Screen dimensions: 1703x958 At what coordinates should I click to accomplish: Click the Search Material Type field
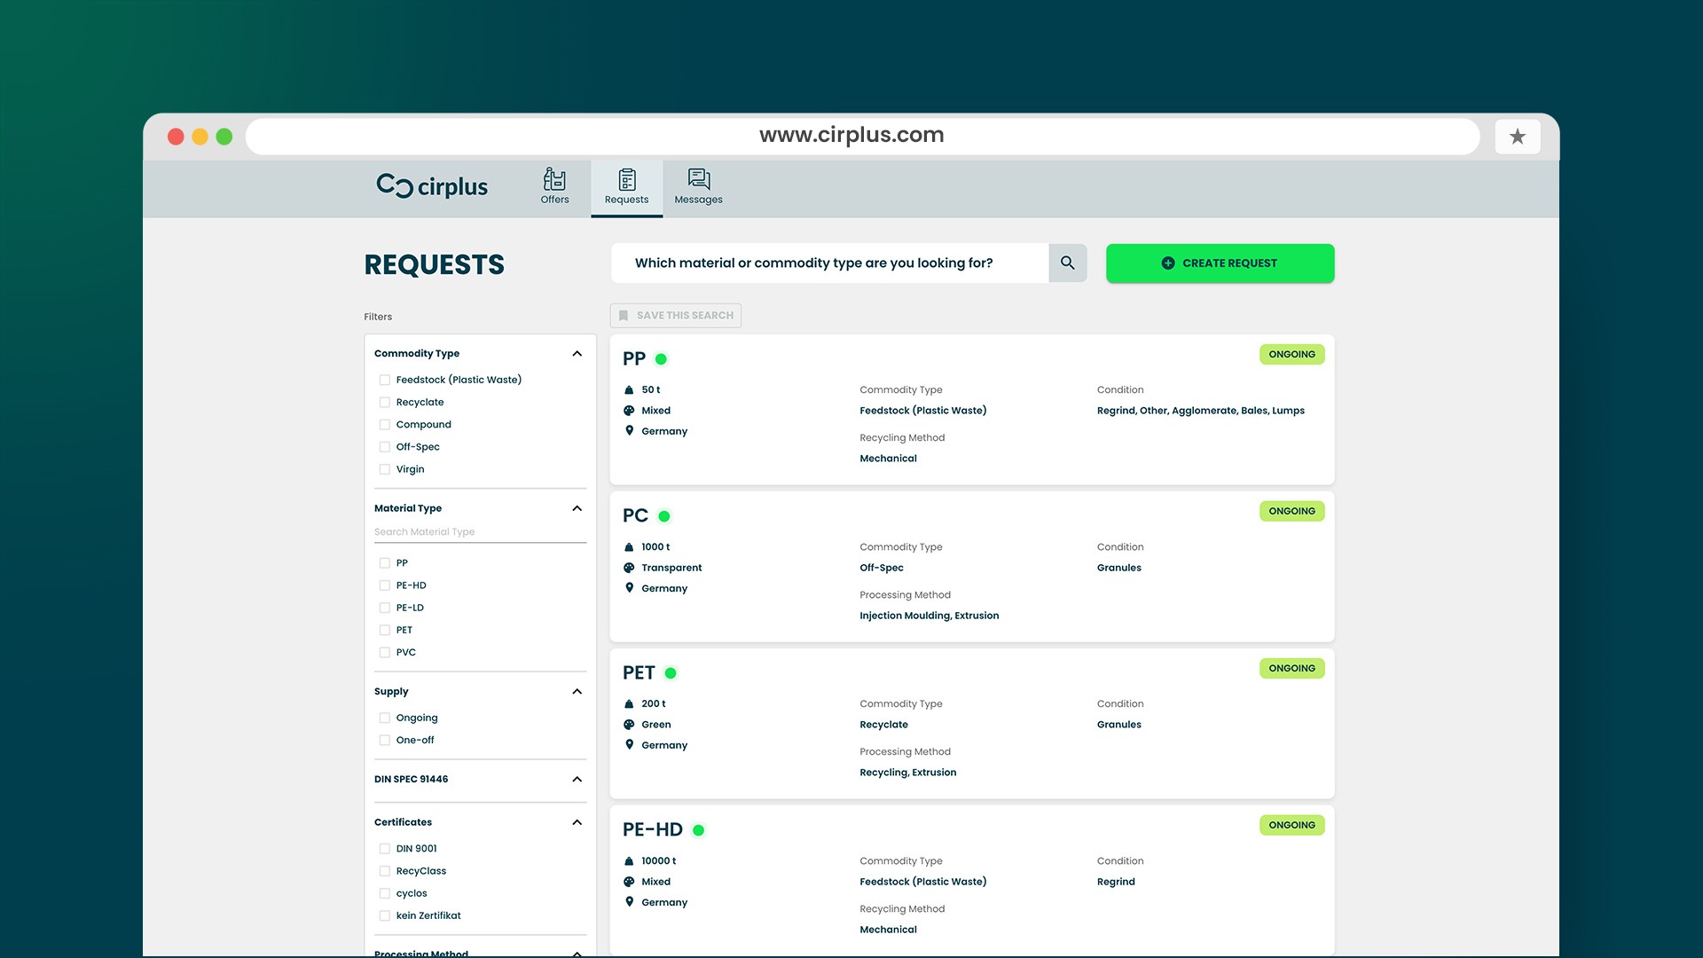click(x=480, y=532)
